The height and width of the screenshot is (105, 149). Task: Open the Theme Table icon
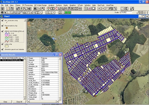click(29, 9)
